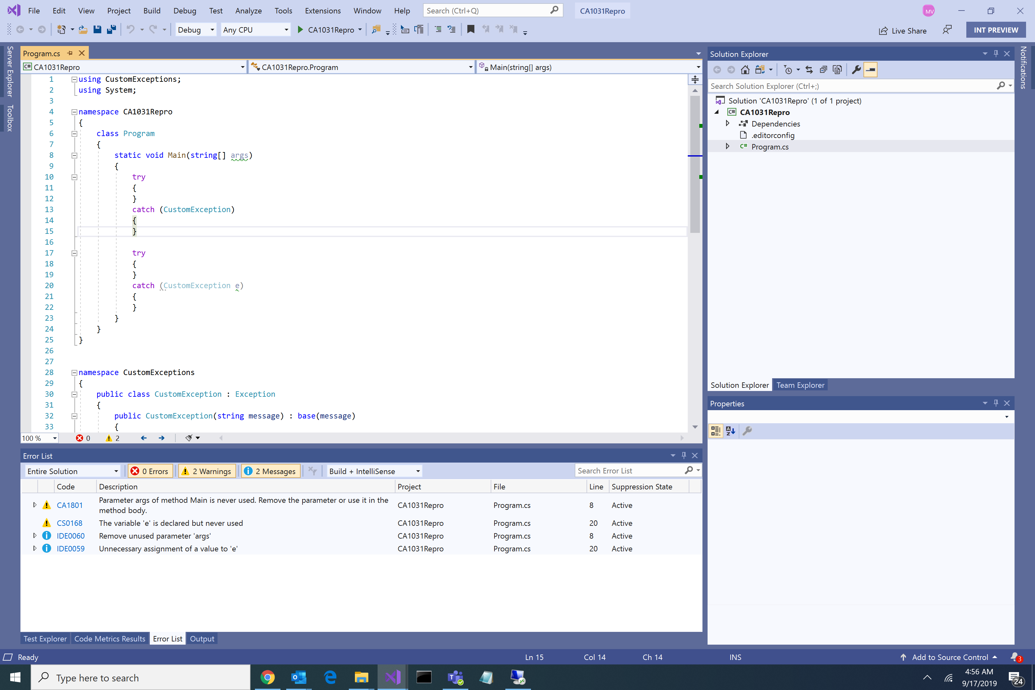Open the Main(string[] args) member dropdown
Viewport: 1035px width, 690px height.
tap(589, 67)
